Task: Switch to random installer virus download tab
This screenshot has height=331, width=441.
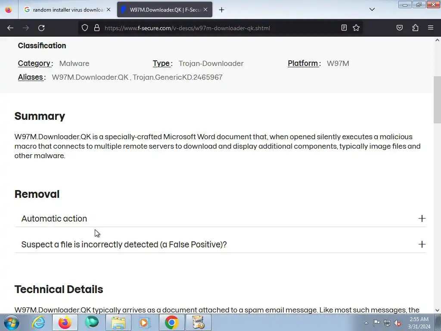Action: pos(67,10)
